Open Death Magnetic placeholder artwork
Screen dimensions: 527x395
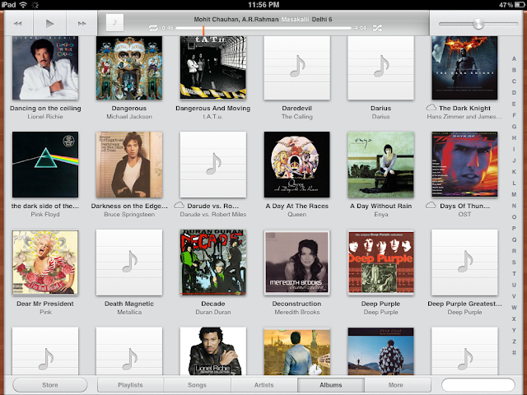pos(129,263)
